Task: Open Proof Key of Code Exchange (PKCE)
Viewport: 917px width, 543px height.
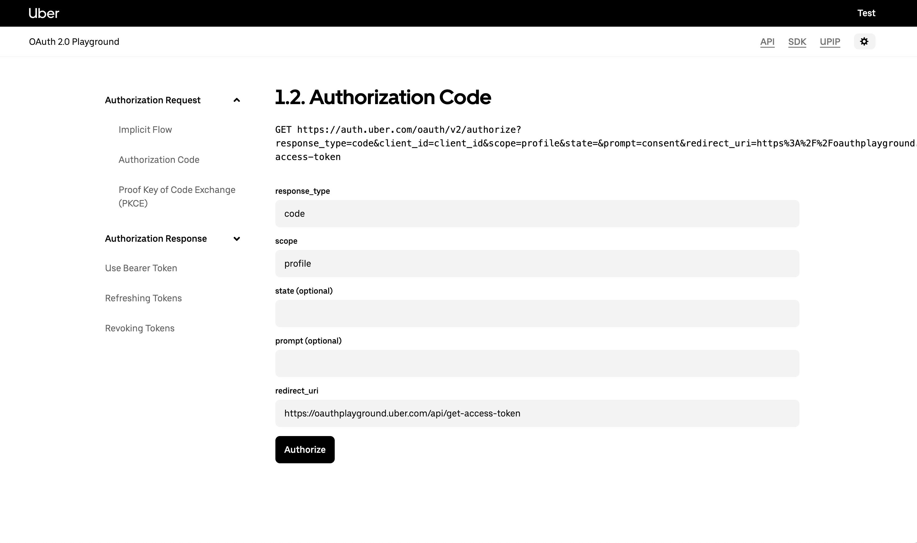Action: (177, 197)
